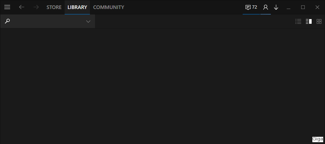Focus the library search text field
The image size is (325, 144).
pos(48,21)
